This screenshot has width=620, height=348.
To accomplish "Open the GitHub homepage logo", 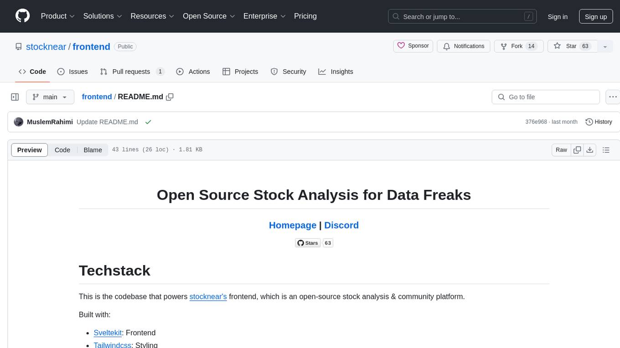I will coord(22,16).
